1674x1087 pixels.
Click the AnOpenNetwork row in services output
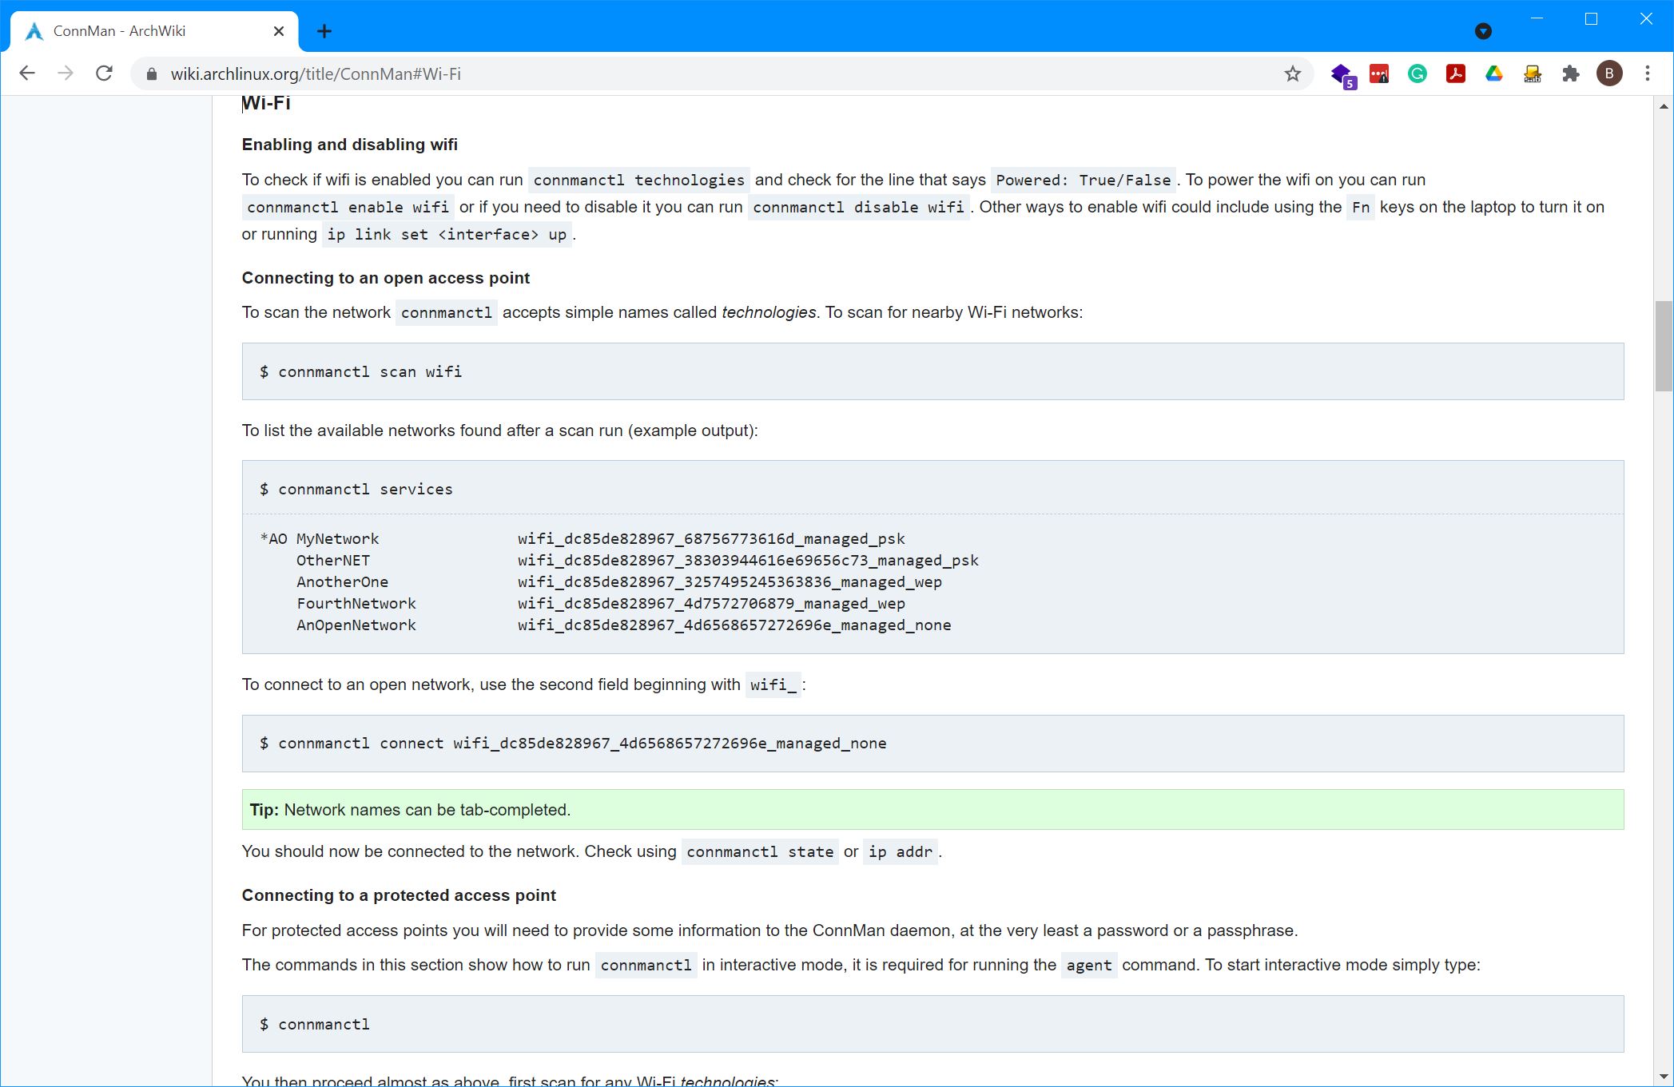[x=623, y=625]
